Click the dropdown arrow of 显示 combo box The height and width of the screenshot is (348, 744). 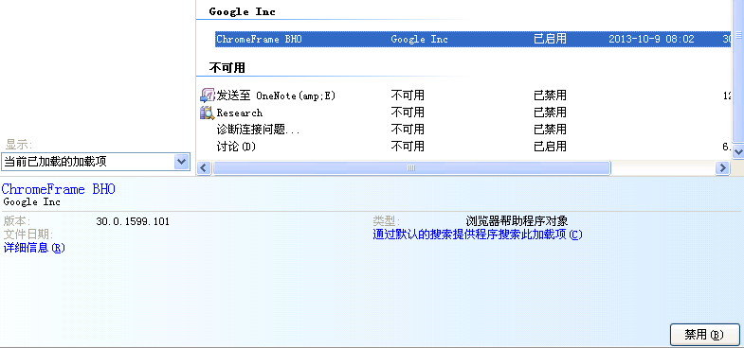click(182, 162)
